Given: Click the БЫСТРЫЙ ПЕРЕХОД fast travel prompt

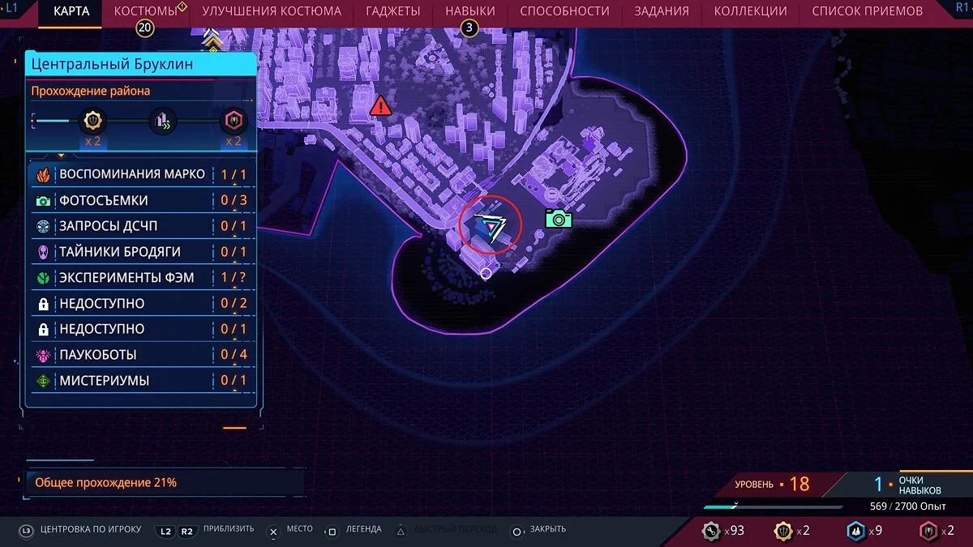Looking at the screenshot, I should pos(445,530).
